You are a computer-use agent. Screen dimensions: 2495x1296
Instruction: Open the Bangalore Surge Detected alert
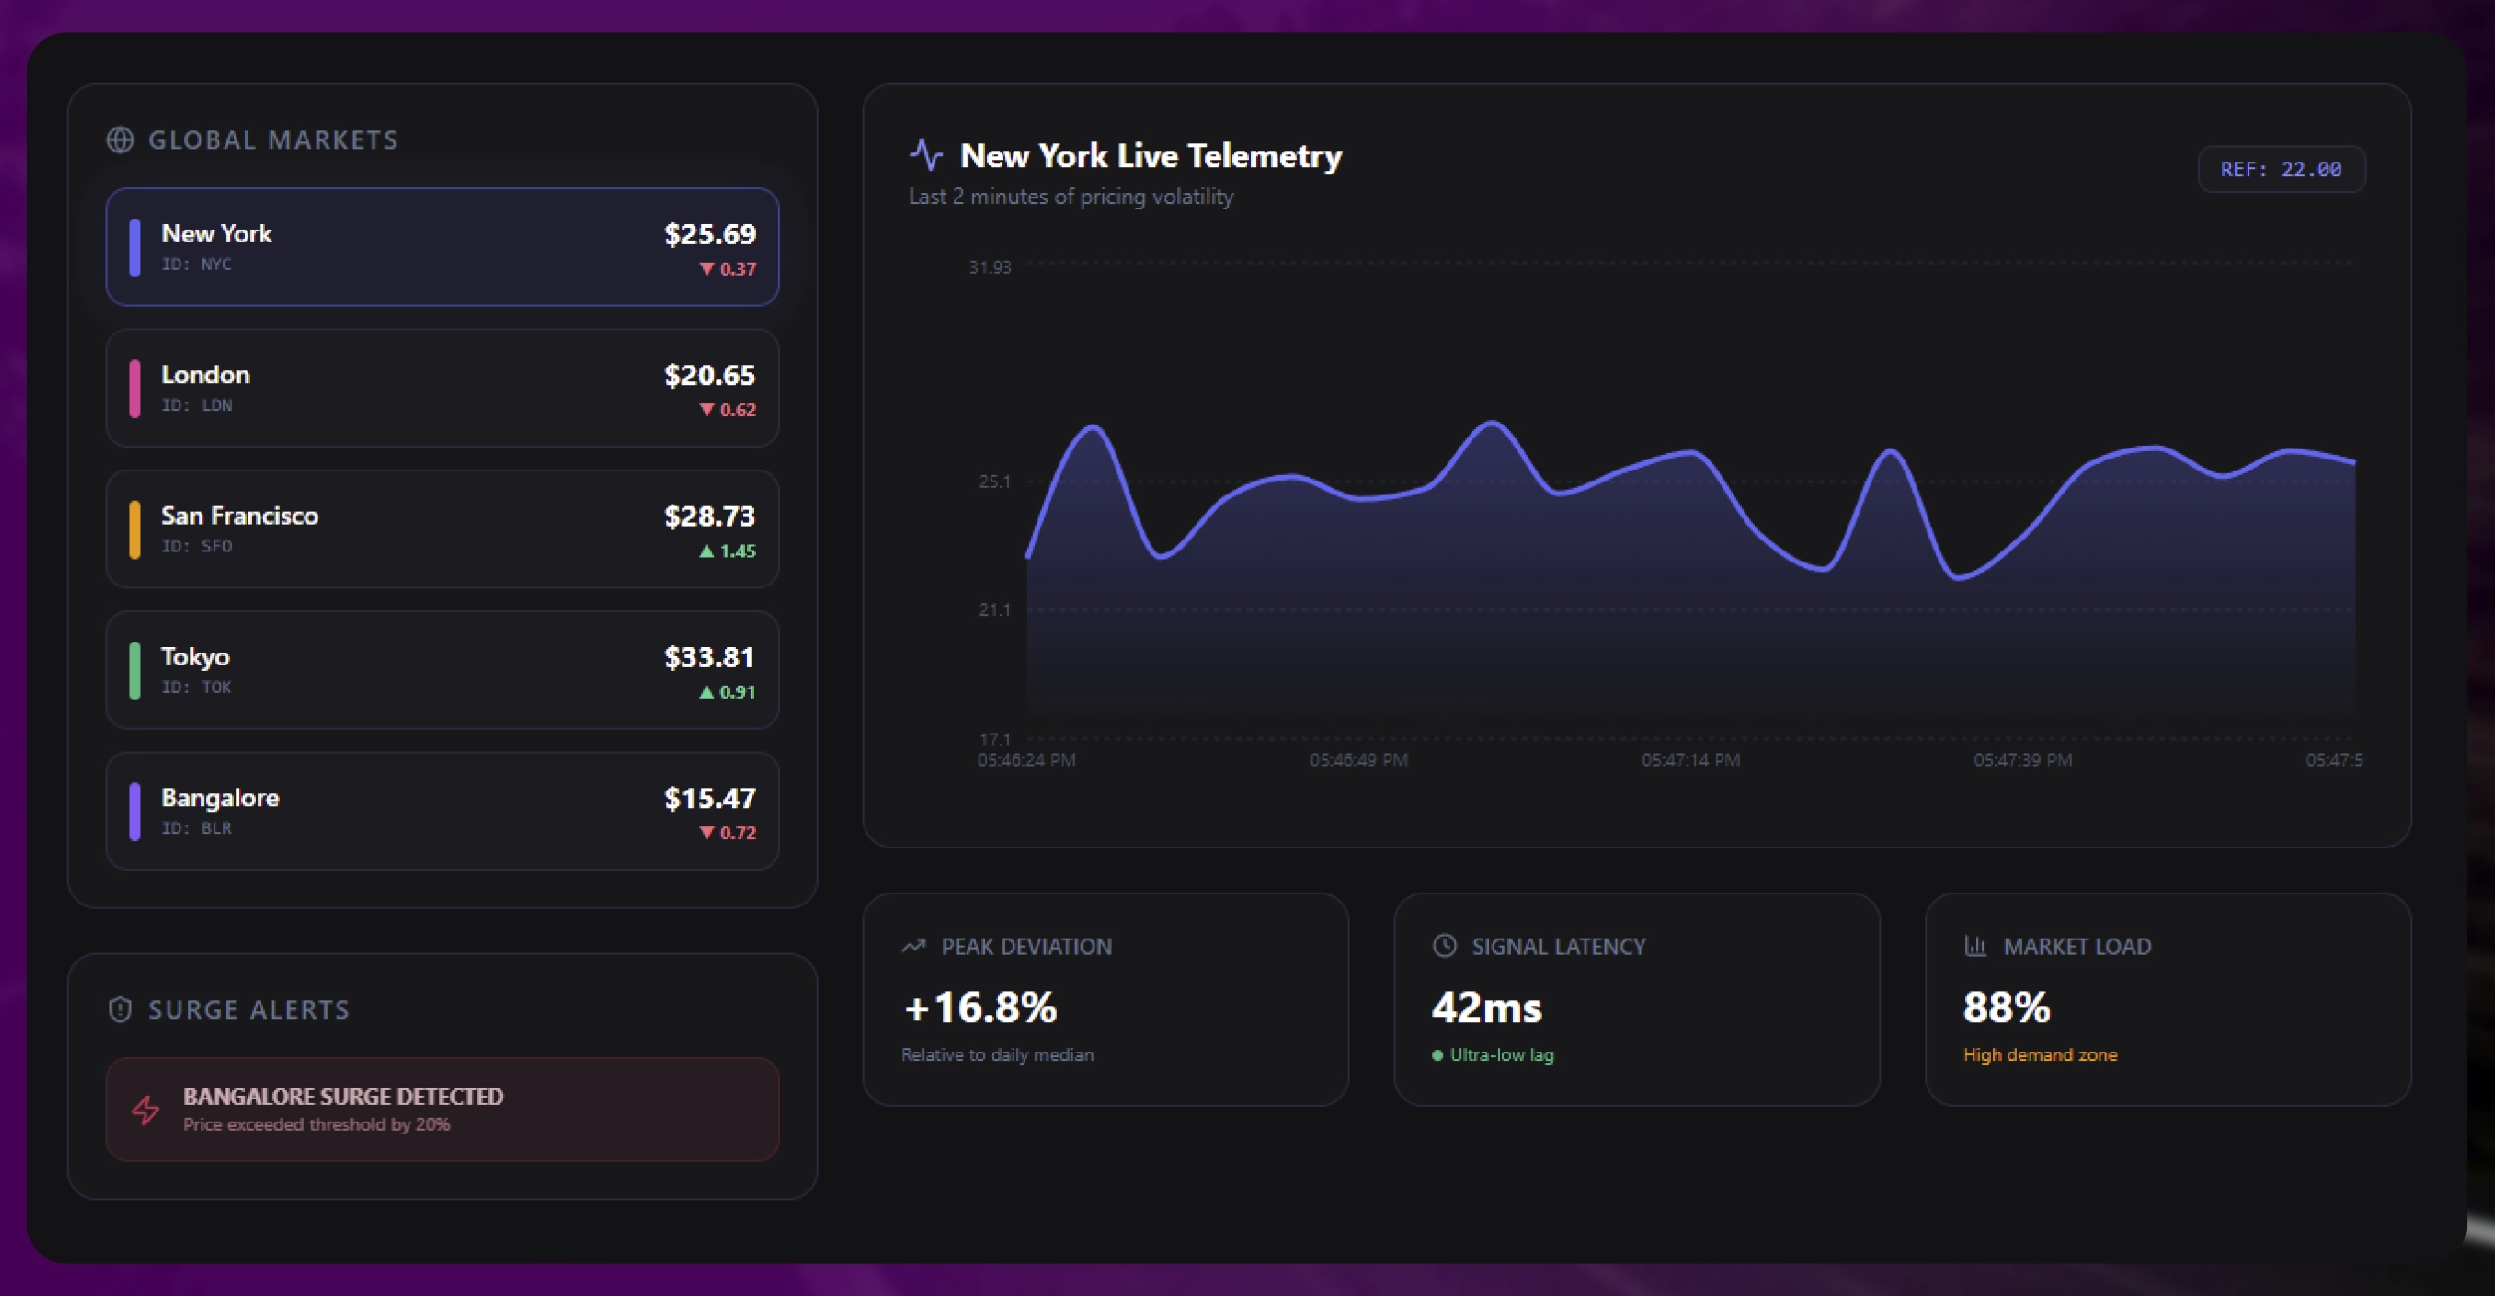pyautogui.click(x=442, y=1109)
